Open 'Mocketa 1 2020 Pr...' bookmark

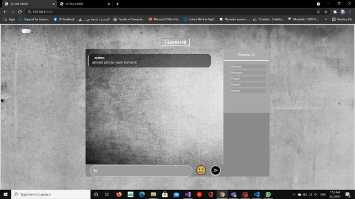(303, 19)
